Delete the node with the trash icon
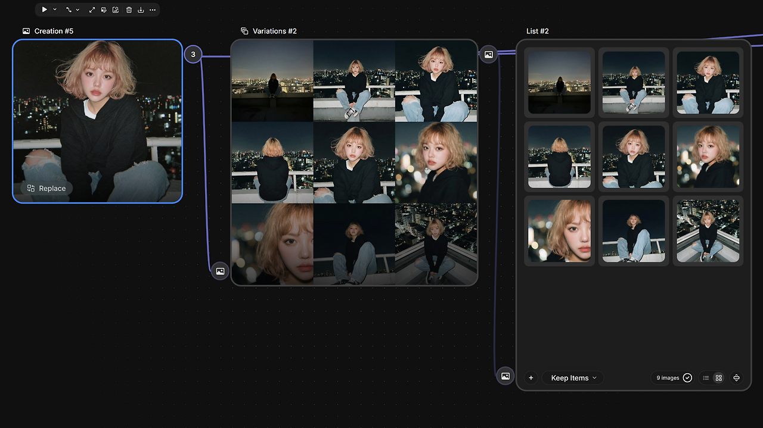This screenshot has width=763, height=428. click(129, 10)
